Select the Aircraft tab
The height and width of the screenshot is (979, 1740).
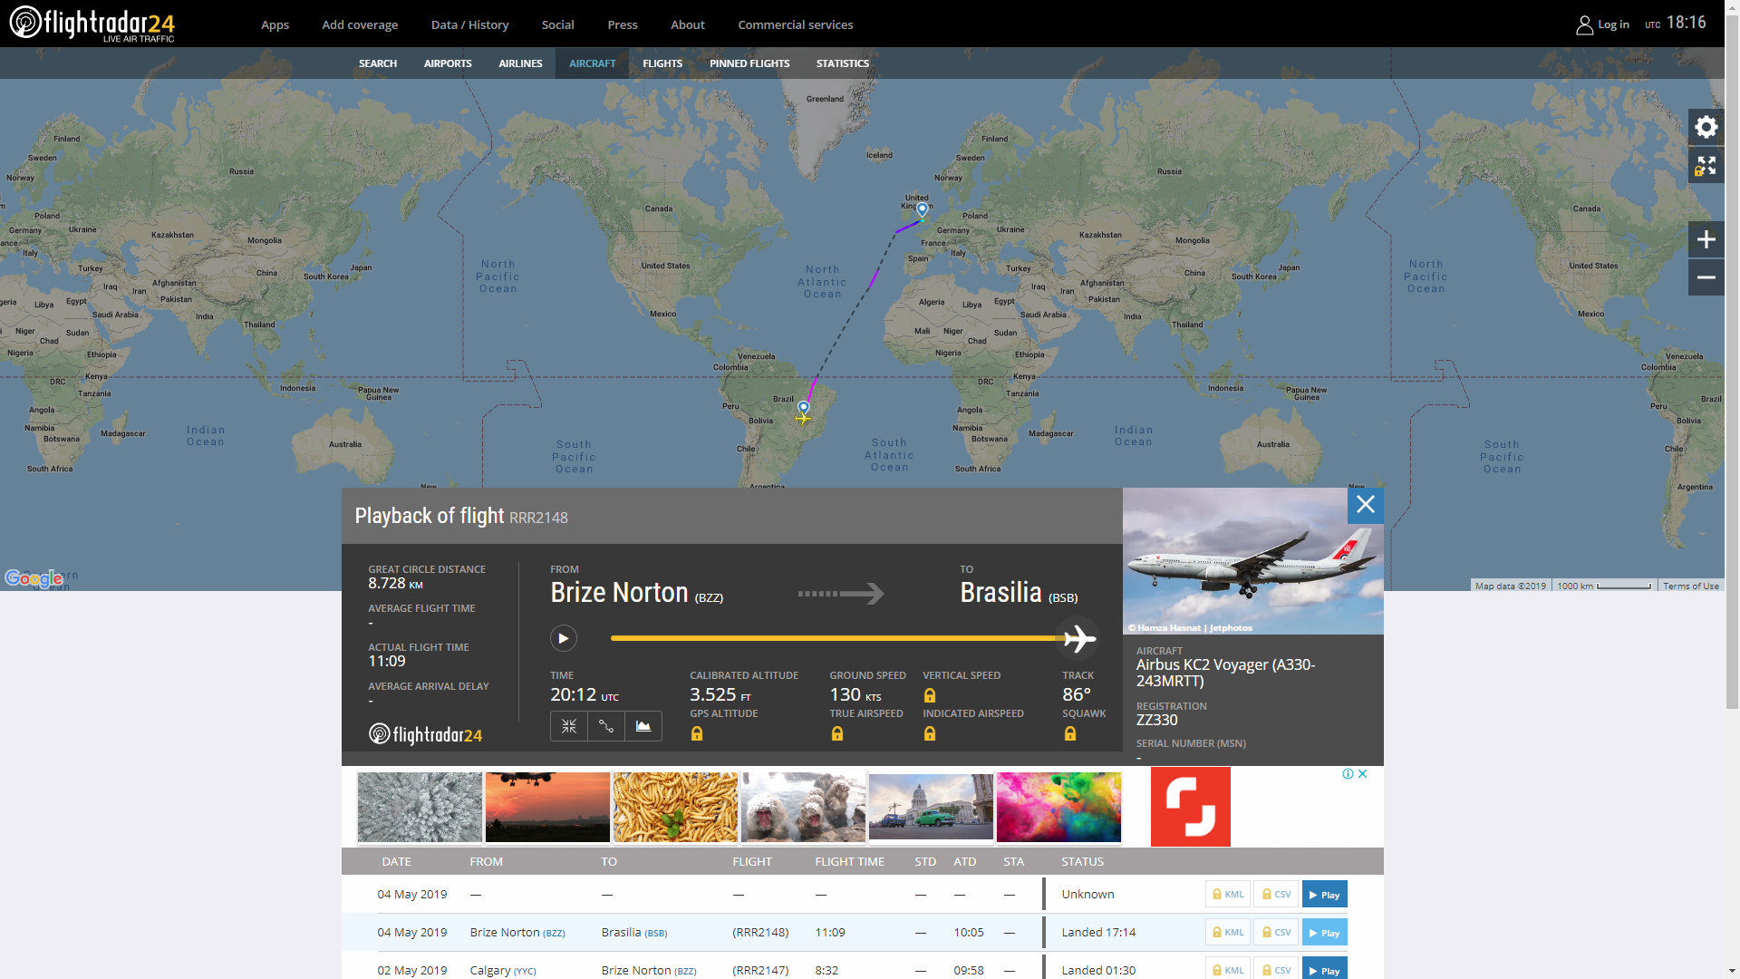pyautogui.click(x=592, y=63)
